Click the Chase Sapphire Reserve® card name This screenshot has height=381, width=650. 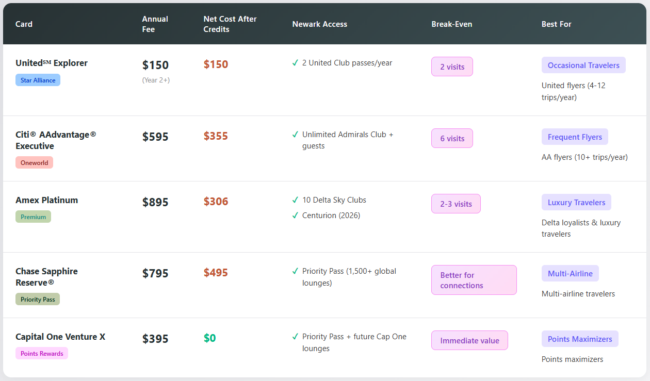(46, 277)
